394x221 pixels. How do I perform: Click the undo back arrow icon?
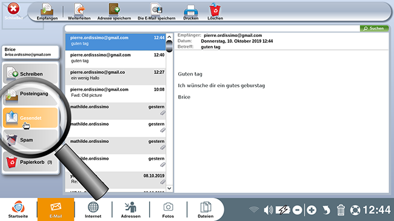[326, 209]
